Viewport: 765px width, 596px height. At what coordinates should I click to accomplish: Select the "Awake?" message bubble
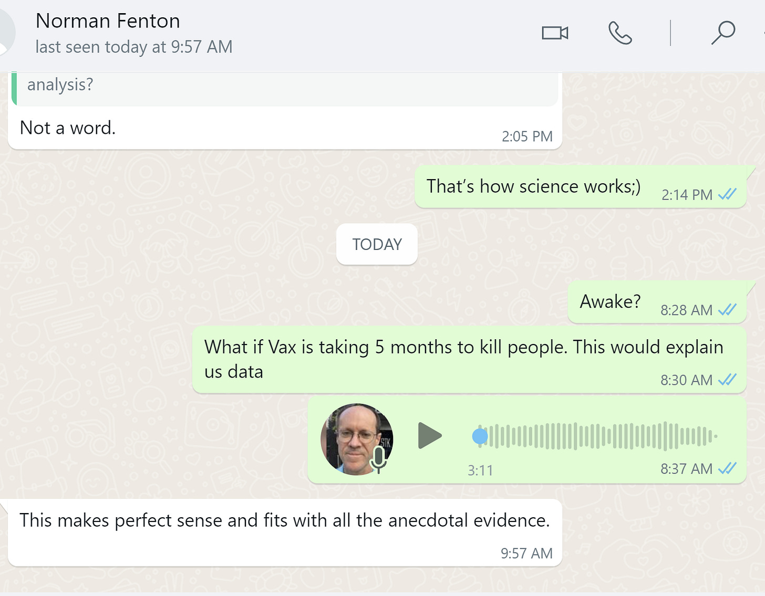click(610, 302)
